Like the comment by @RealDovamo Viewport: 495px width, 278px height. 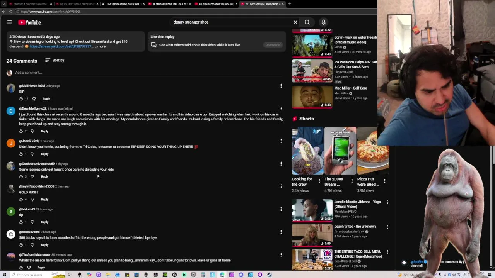tap(21, 245)
